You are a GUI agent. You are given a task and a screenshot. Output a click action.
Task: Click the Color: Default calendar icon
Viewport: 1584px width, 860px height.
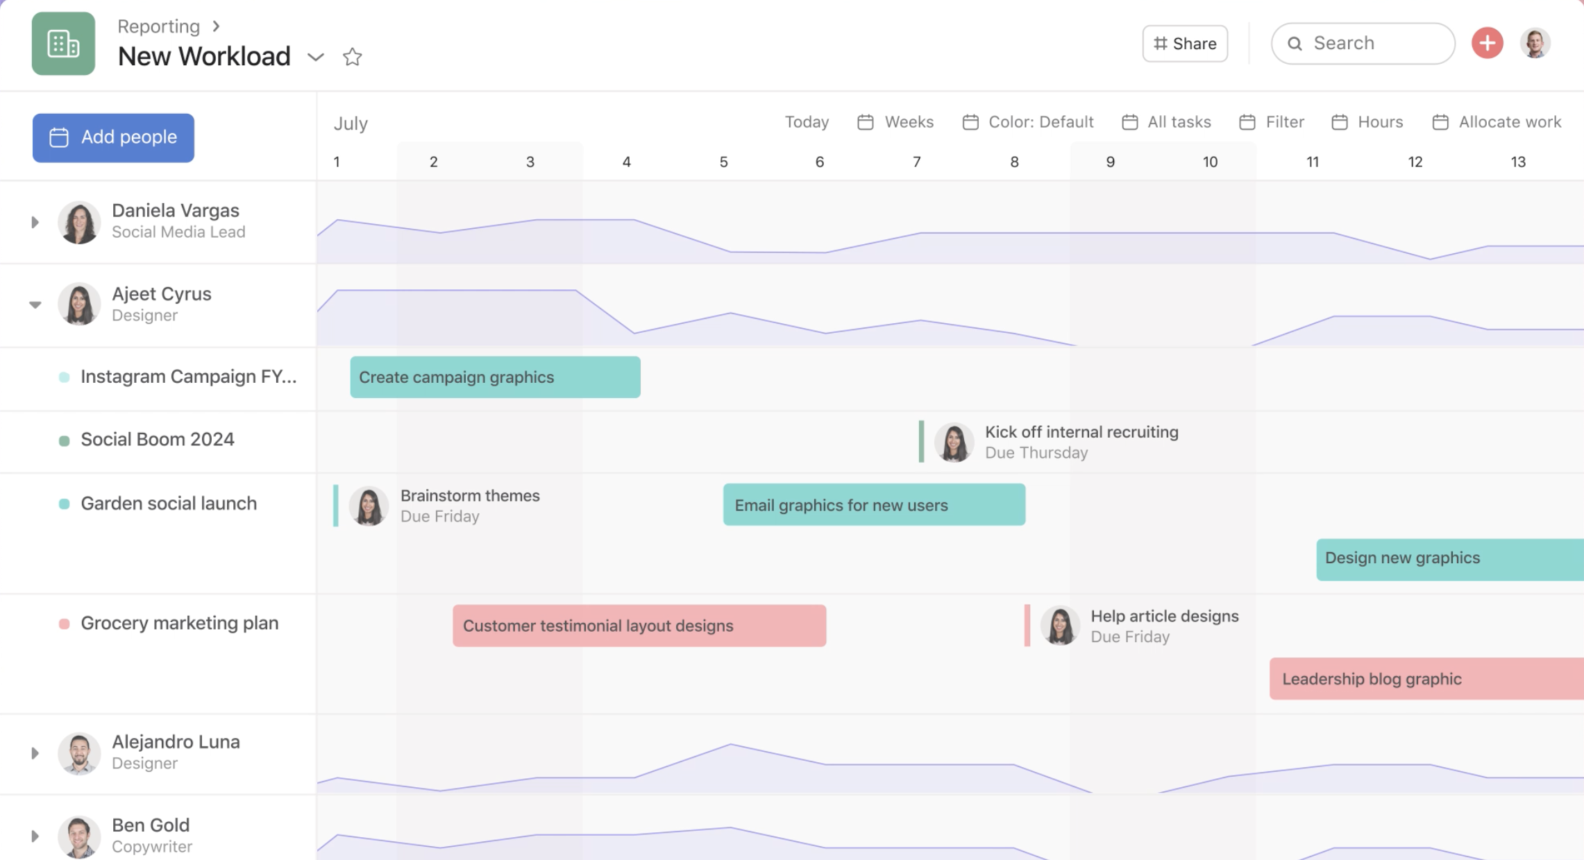pos(970,122)
